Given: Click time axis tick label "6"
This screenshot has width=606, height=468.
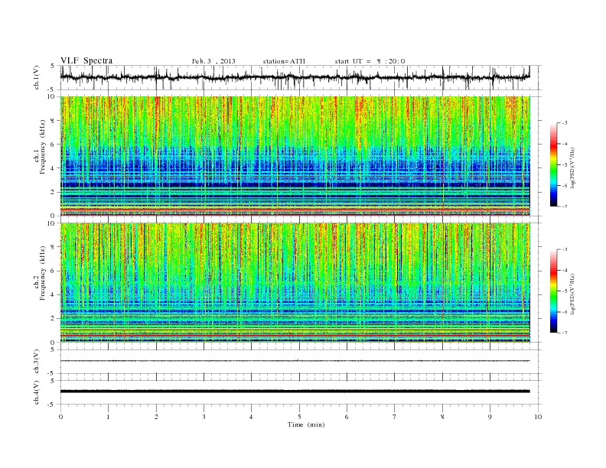Looking at the screenshot, I should [x=347, y=417].
